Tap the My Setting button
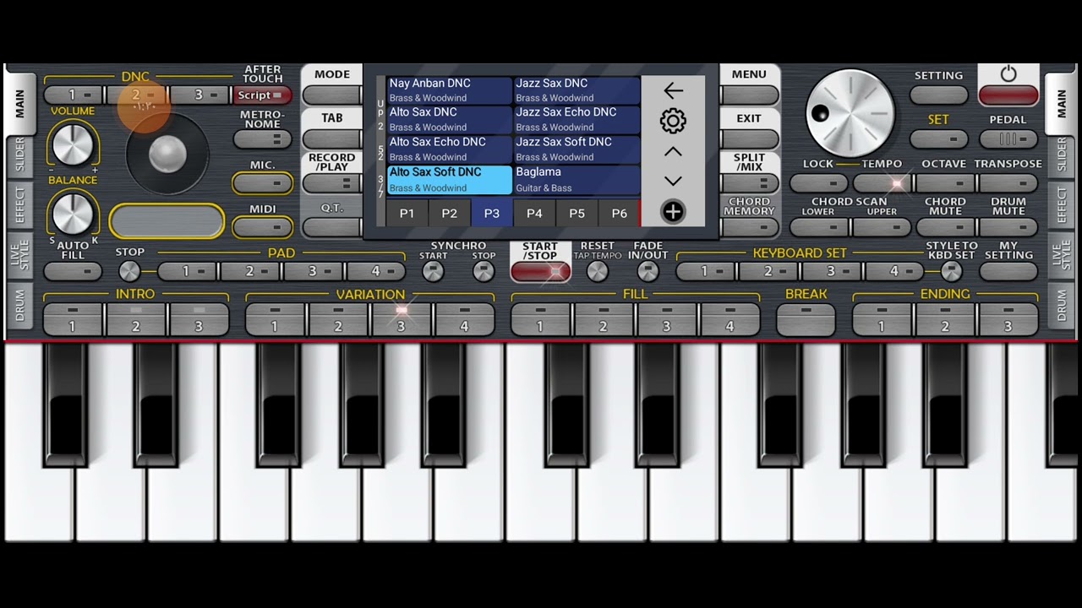Image resolution: width=1082 pixels, height=608 pixels. point(1008,271)
